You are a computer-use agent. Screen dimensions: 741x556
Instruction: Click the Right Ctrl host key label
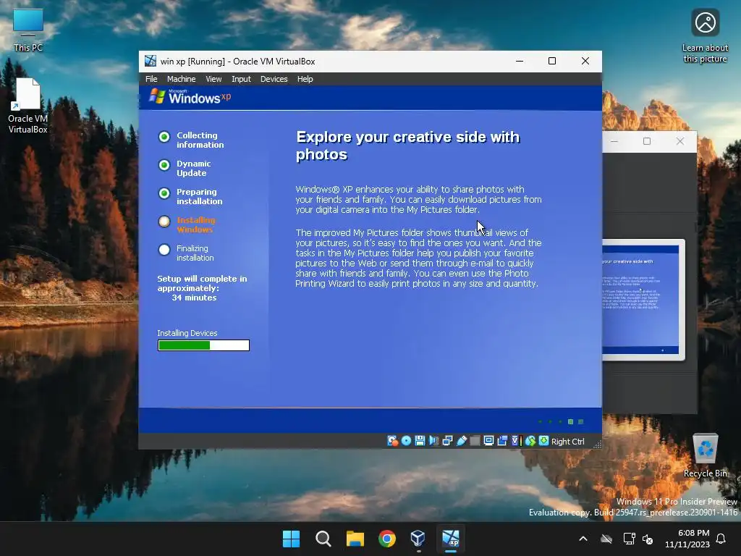(567, 442)
